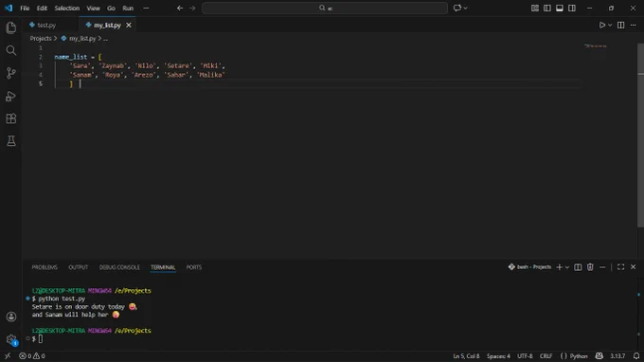Switch to the Ports panel tab

point(194,267)
